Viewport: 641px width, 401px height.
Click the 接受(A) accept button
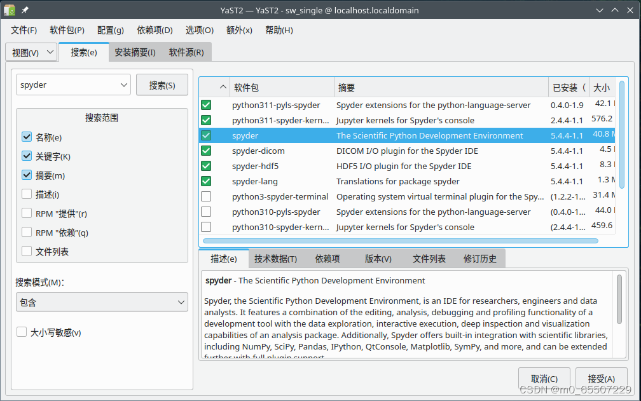click(x=601, y=379)
